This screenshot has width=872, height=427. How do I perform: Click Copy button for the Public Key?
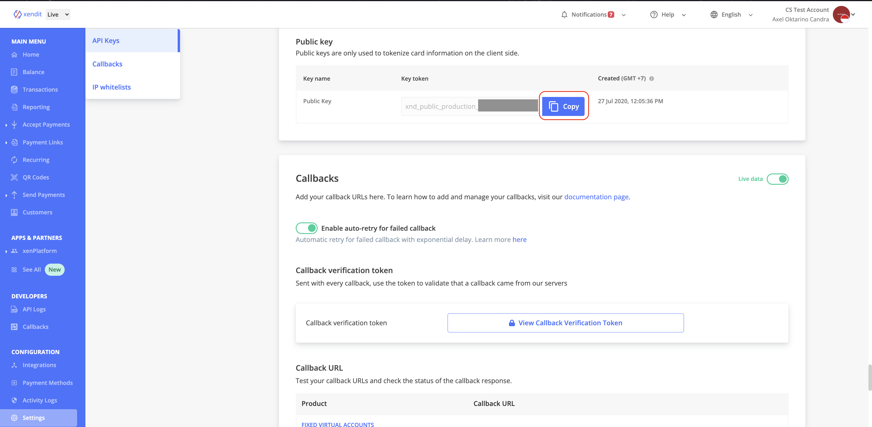pos(563,106)
